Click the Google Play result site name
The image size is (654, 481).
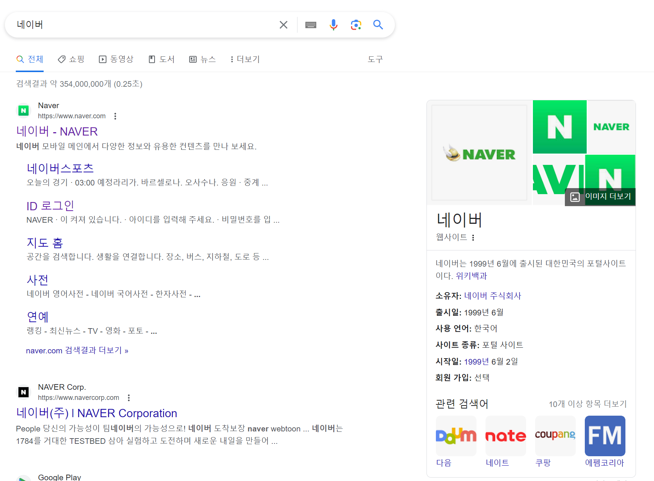(59, 477)
